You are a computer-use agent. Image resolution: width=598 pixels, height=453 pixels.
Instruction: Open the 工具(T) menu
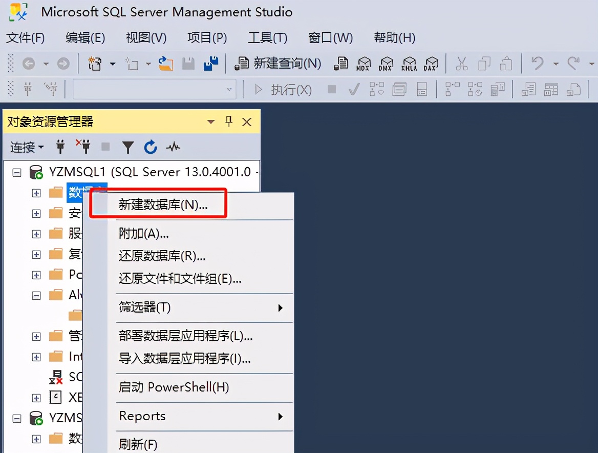pyautogui.click(x=267, y=38)
